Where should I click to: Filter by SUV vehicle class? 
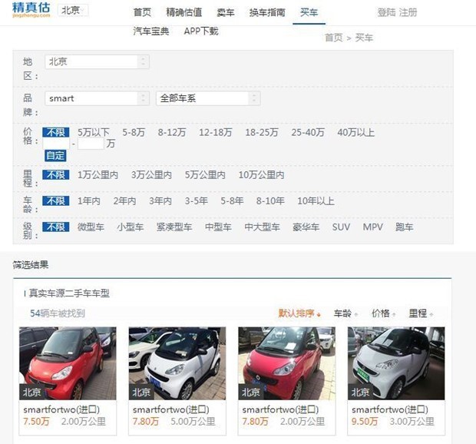341,227
